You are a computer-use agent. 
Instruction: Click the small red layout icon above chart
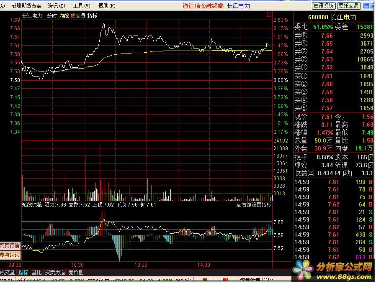coord(269,15)
